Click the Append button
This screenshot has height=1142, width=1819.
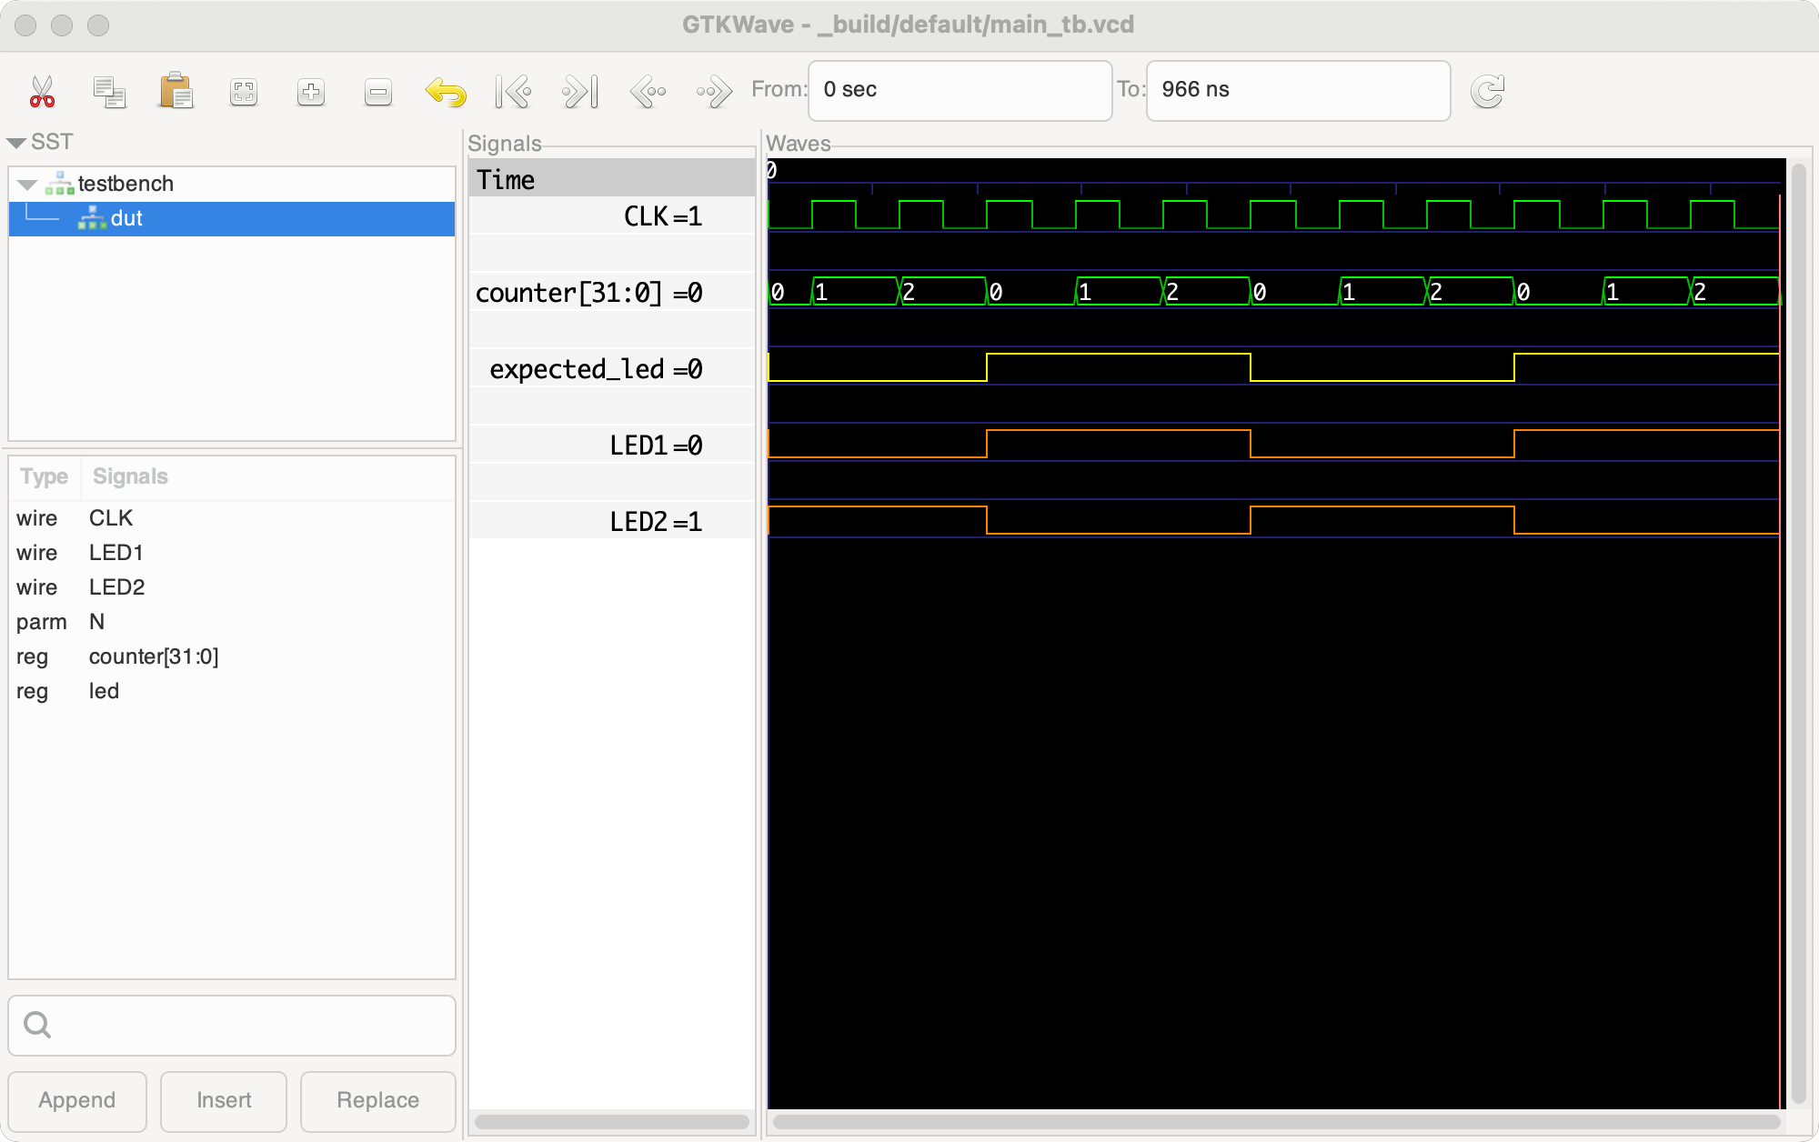click(x=76, y=1101)
